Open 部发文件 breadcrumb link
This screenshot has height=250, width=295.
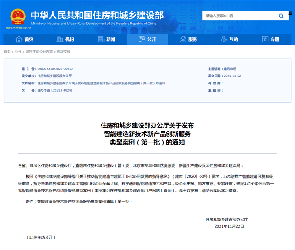[64, 52]
